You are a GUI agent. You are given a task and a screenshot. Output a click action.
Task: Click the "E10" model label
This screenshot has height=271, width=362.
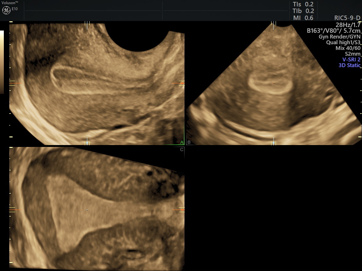pyautogui.click(x=15, y=9)
